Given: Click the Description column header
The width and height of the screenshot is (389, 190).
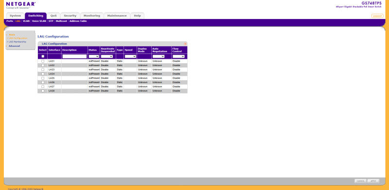Looking at the screenshot, I should (74, 50).
